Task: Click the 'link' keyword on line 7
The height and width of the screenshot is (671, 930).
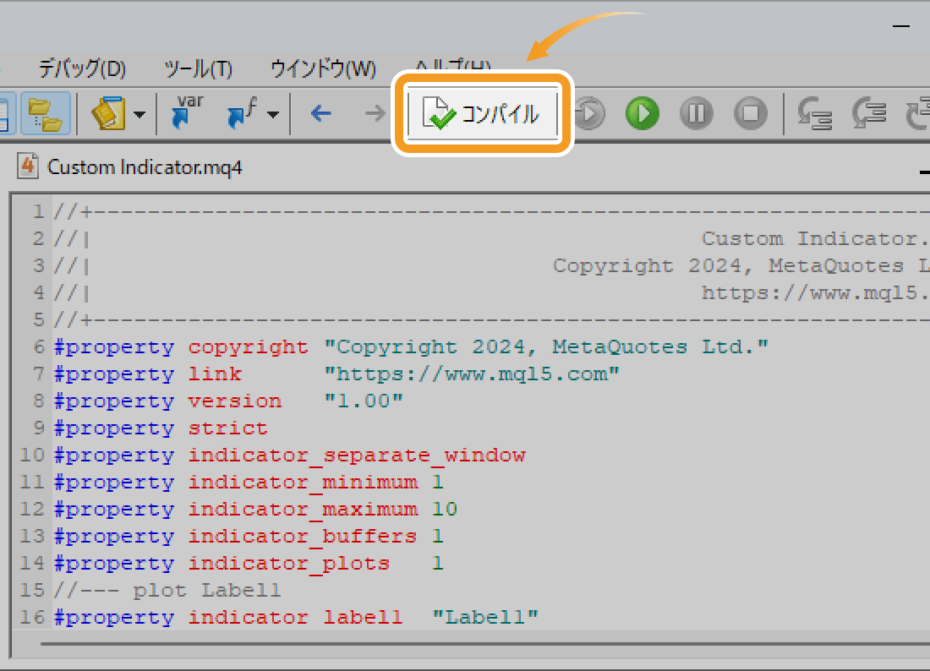Action: tap(215, 374)
